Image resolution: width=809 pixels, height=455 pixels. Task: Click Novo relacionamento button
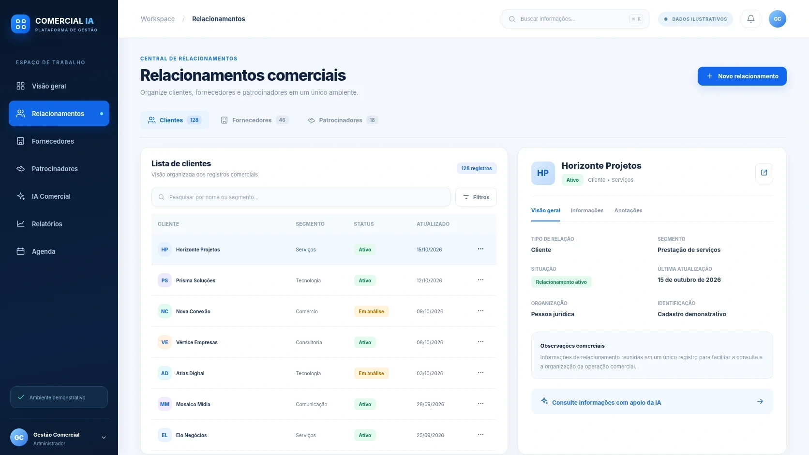tap(742, 76)
